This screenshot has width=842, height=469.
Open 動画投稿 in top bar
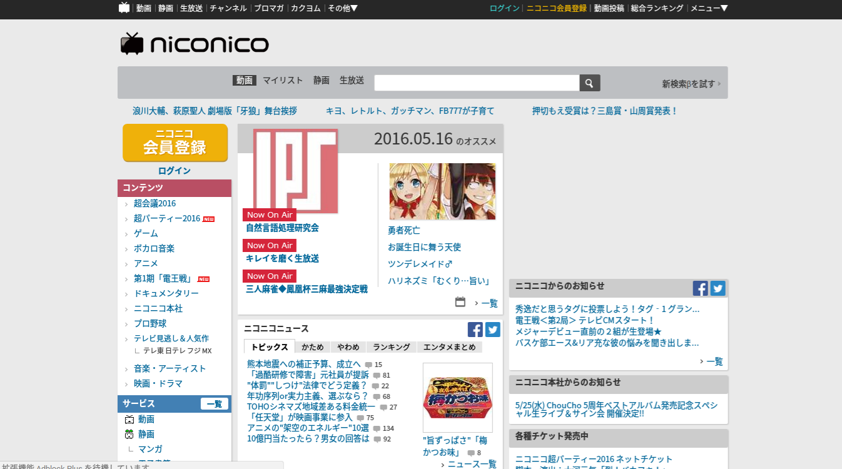[x=609, y=8]
